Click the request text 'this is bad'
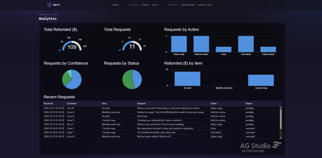322x158 pixels. tap(142, 117)
